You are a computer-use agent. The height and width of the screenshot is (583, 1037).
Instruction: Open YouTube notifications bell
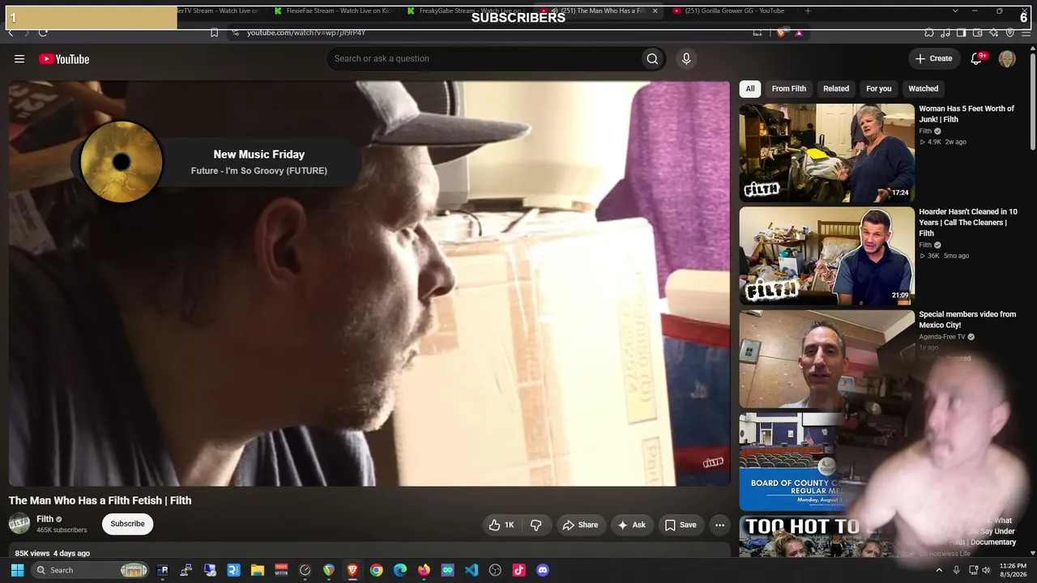[x=977, y=58]
